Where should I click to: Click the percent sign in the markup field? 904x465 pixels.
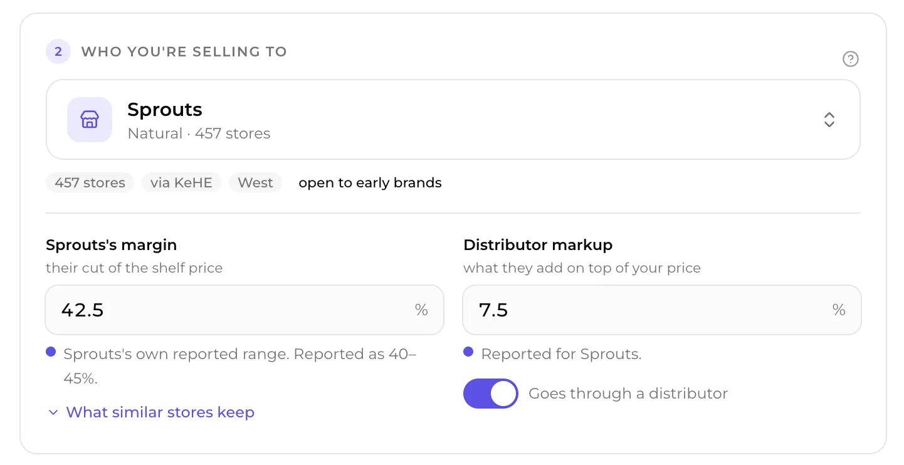pyautogui.click(x=839, y=310)
